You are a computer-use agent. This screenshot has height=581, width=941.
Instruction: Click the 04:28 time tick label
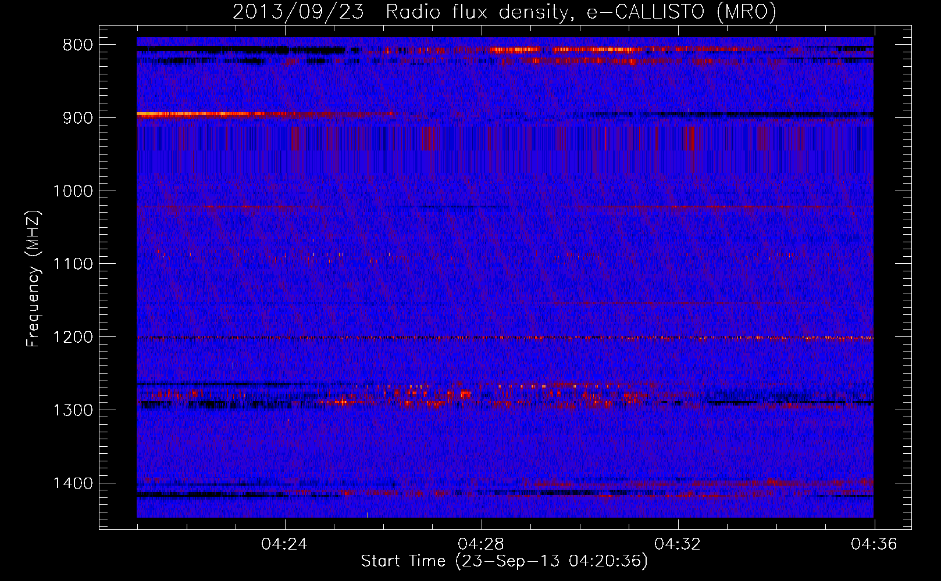tap(481, 544)
